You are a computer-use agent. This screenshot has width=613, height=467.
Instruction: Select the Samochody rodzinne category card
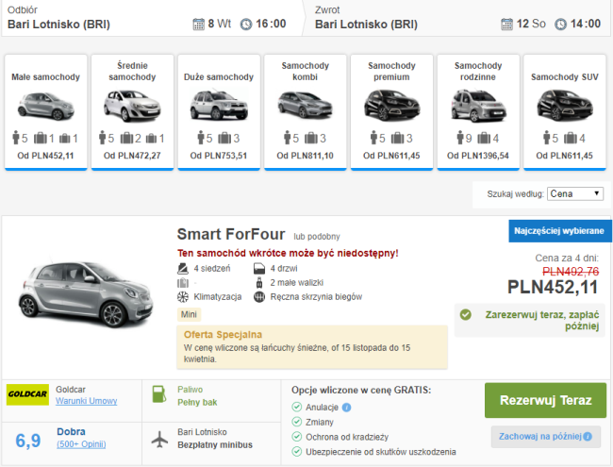[478, 112]
